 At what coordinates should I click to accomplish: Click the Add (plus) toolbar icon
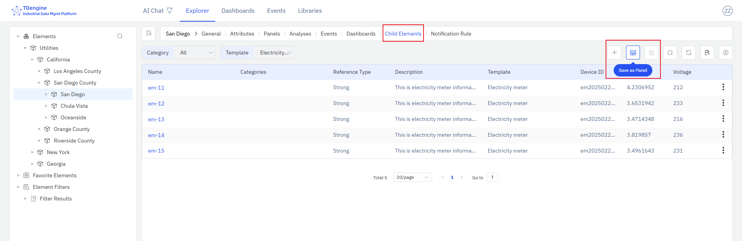click(x=614, y=53)
